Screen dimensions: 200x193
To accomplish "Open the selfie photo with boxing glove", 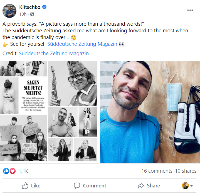I will click(150, 112).
